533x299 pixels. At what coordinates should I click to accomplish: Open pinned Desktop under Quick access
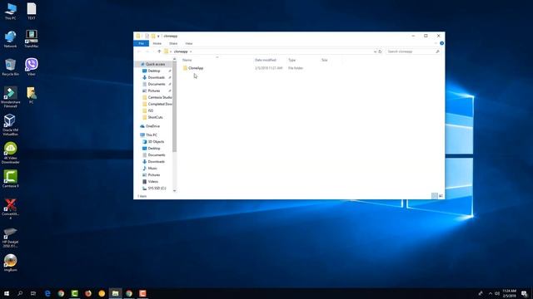pos(153,71)
